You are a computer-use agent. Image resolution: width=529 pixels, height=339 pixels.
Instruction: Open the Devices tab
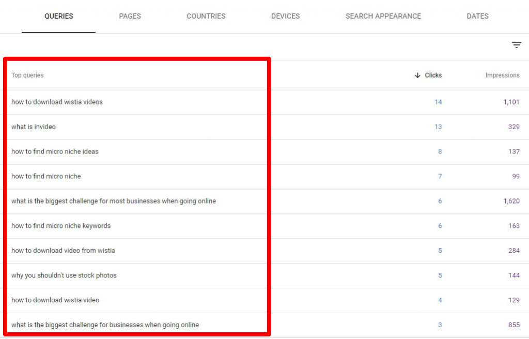[285, 16]
